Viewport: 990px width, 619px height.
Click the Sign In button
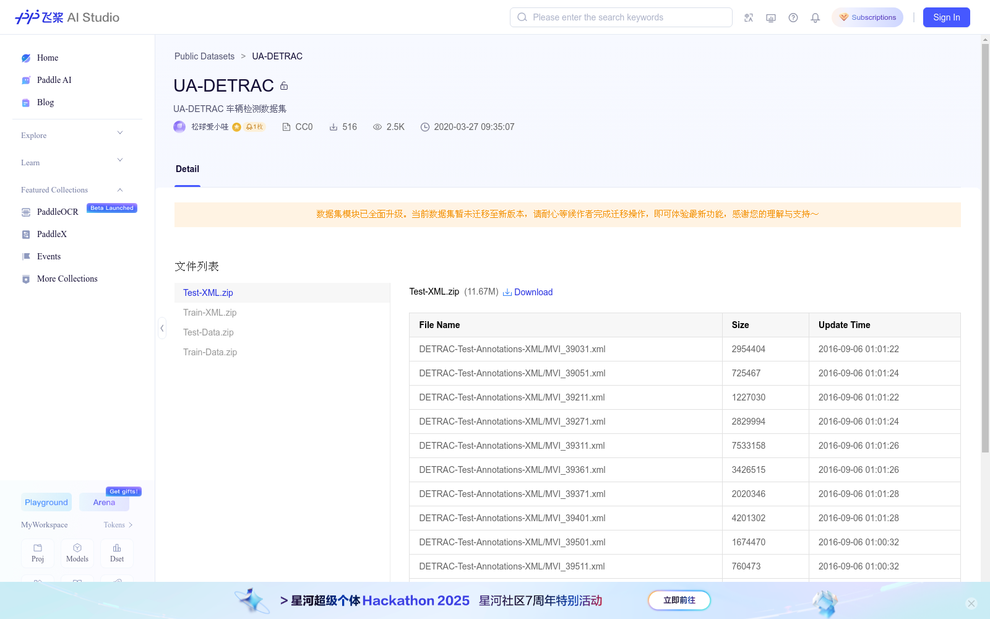point(947,17)
